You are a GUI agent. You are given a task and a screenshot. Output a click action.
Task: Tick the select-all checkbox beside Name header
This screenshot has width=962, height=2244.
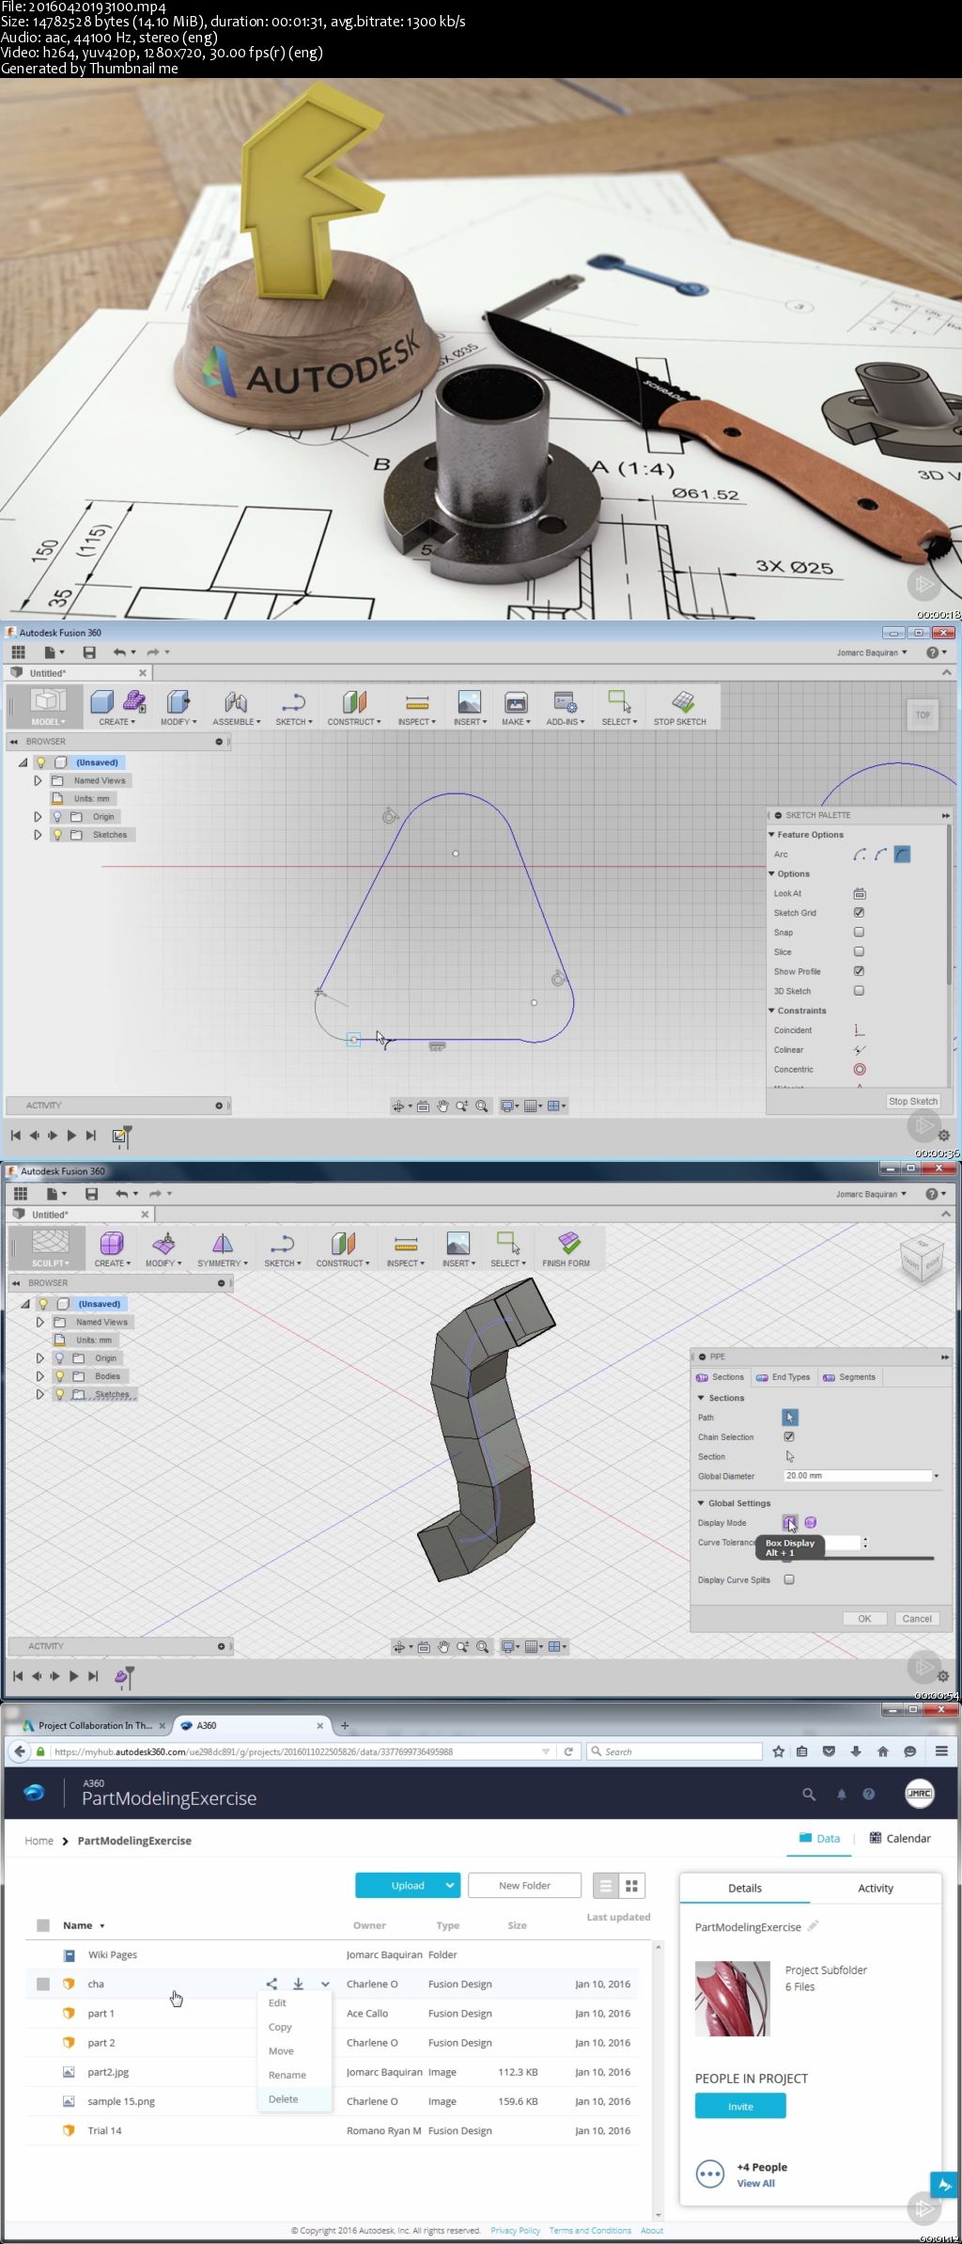[x=43, y=1925]
